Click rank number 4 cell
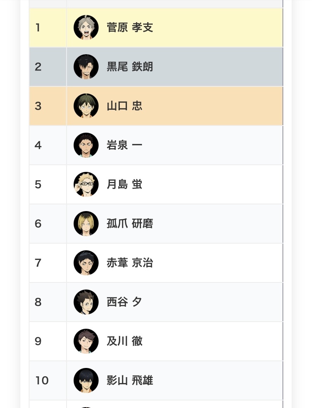 [x=47, y=145]
